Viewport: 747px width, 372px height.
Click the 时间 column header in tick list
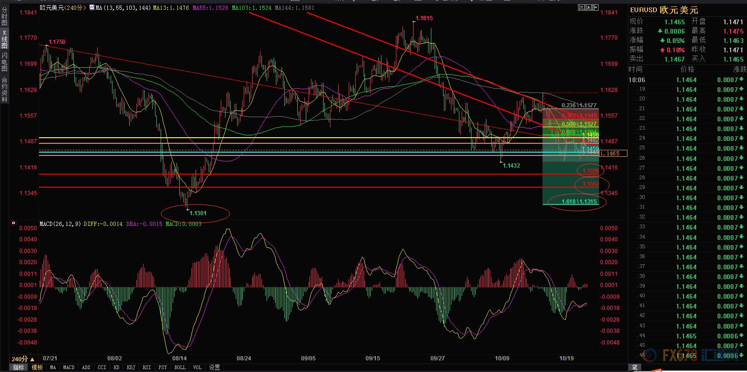(x=635, y=69)
